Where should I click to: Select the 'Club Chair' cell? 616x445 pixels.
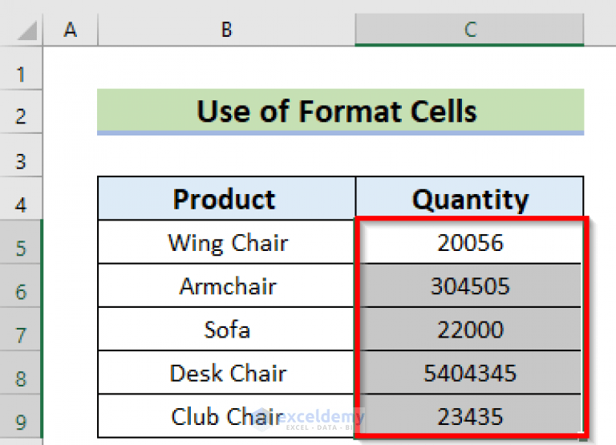tap(227, 416)
